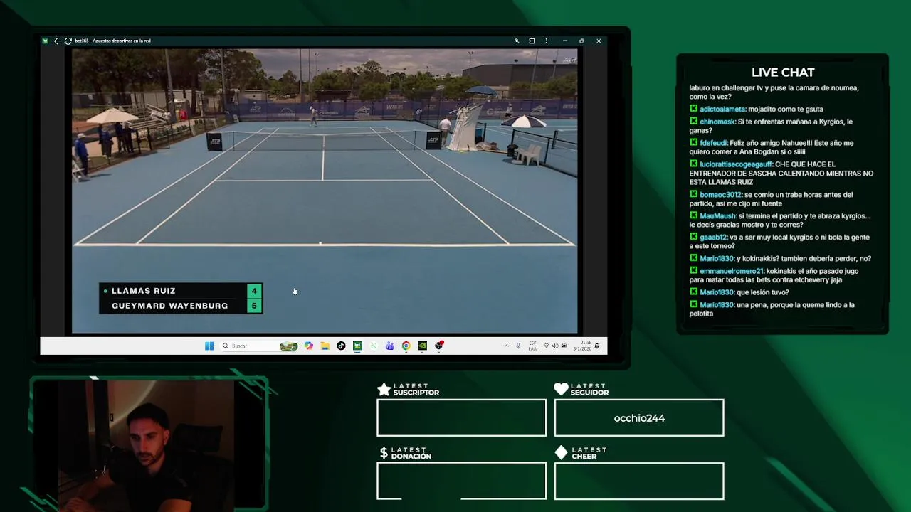Click the empty Latest Cheer box
The height and width of the screenshot is (512, 911).
(639, 481)
